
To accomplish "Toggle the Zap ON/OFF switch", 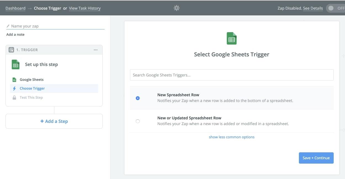I will coord(335,8).
